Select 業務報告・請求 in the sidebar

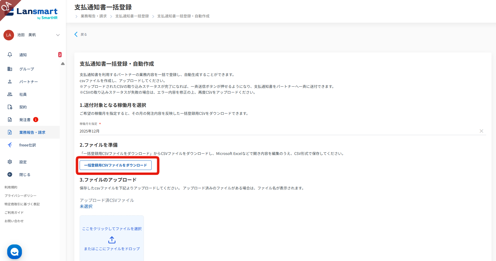click(x=32, y=132)
